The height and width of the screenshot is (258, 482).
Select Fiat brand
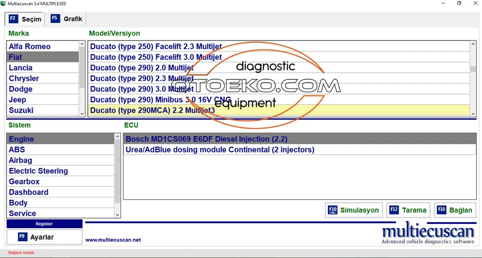point(43,57)
